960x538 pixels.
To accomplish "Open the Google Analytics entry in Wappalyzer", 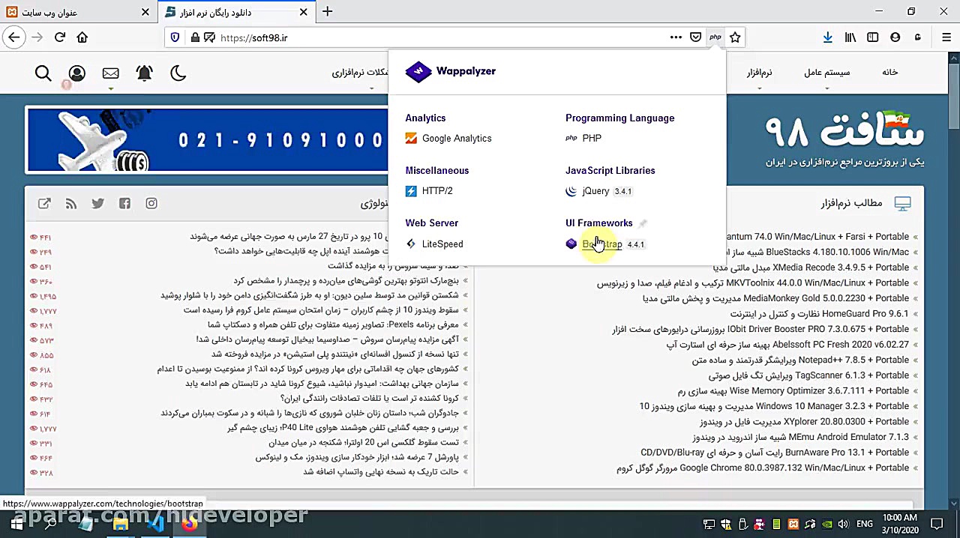I will pos(457,139).
